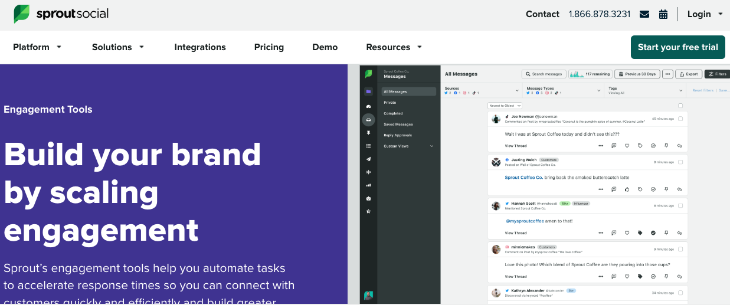Viewport: 730px width, 308px height.
Task: Click filled checkmark on Hannah Scott message
Action: click(x=653, y=233)
